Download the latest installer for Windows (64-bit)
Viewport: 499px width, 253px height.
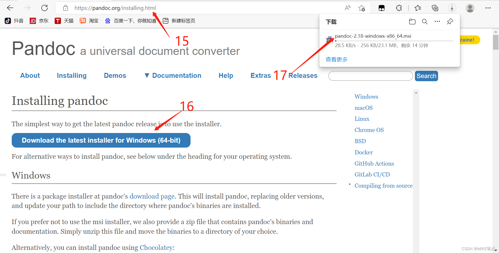click(101, 140)
